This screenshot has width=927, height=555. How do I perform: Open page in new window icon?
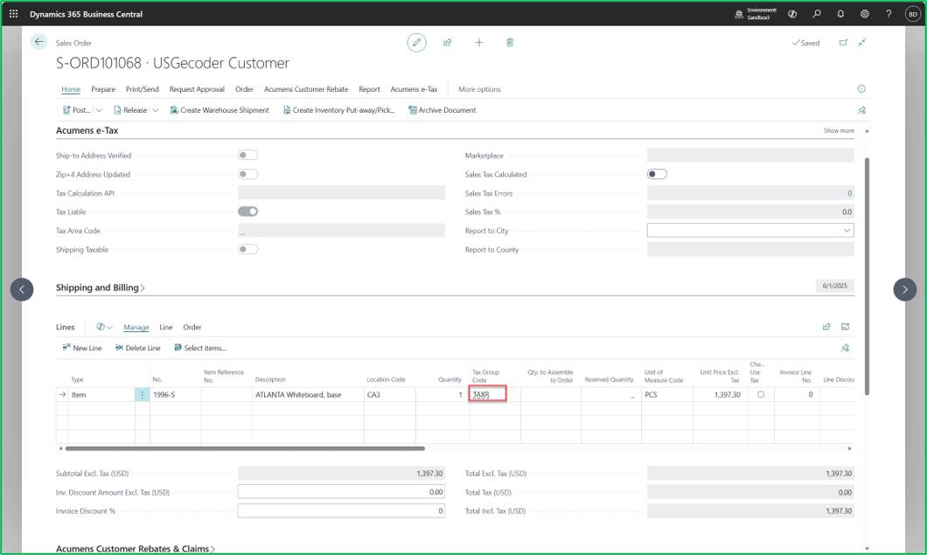[x=843, y=43]
